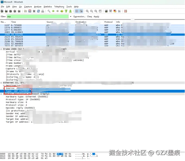Open preferences tools icon
Image resolution: width=185 pixels, height=161 pixels.
click(x=119, y=11)
